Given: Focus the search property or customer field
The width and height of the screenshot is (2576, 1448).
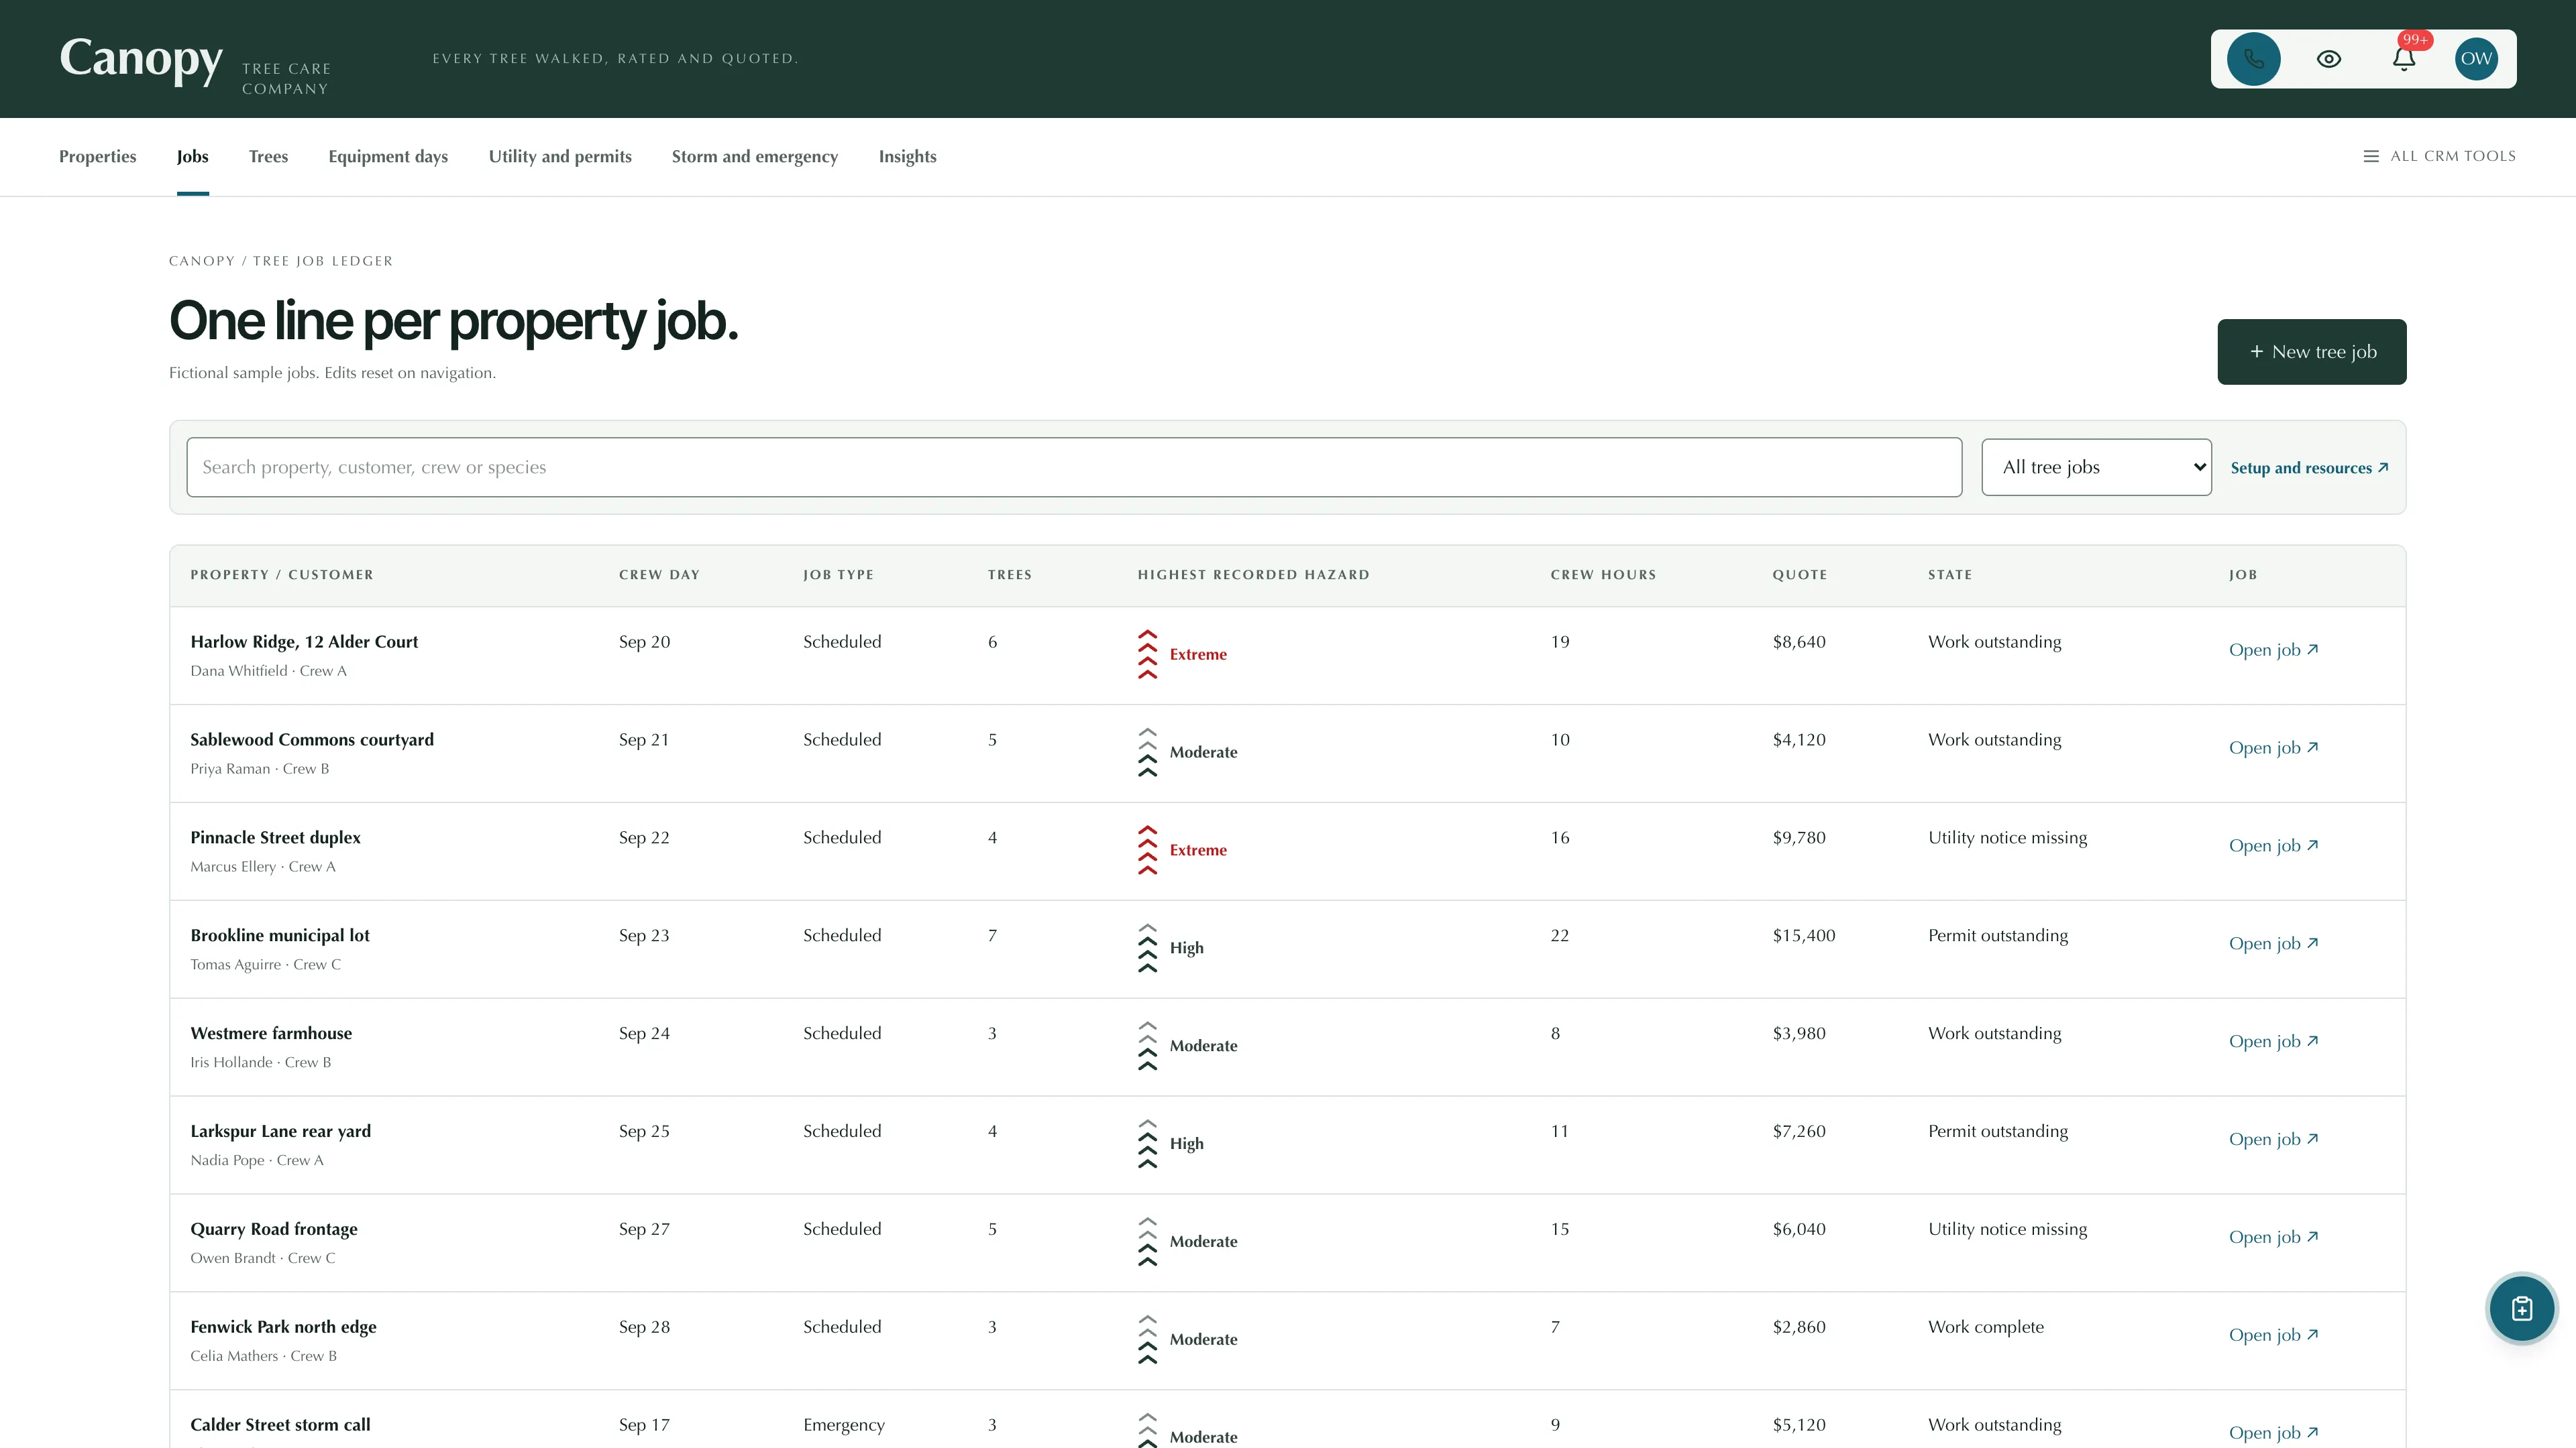Looking at the screenshot, I should click(x=1074, y=467).
